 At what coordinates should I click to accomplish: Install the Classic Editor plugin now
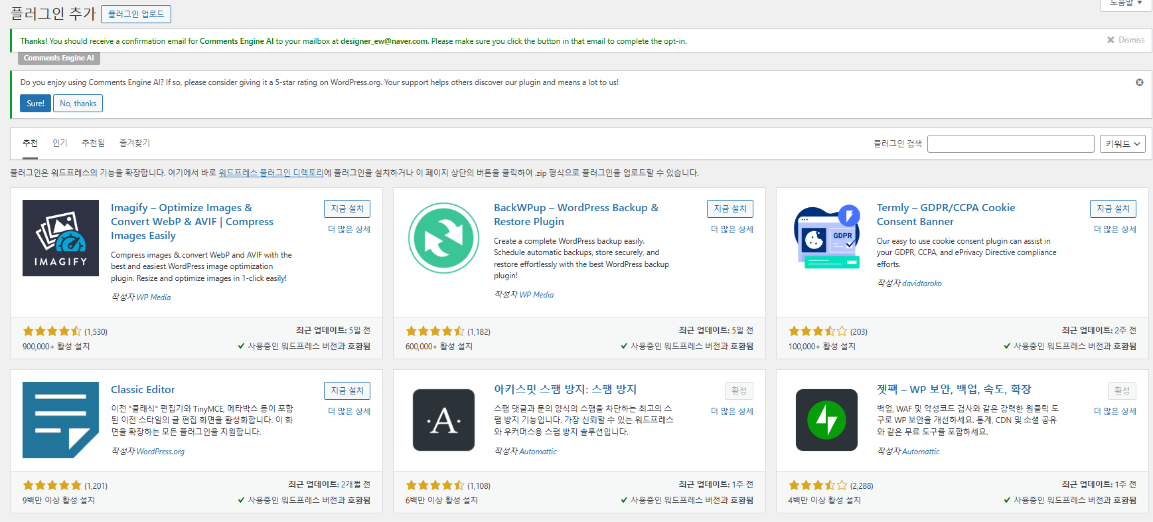coord(347,391)
